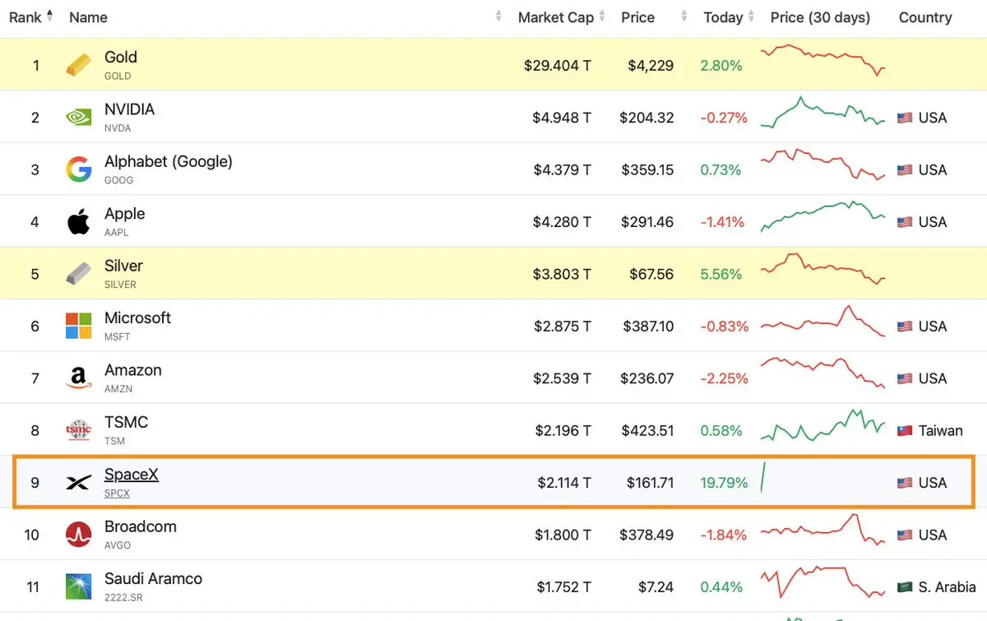Click the Saudi Arabia flag icon
The image size is (987, 621).
(x=905, y=587)
